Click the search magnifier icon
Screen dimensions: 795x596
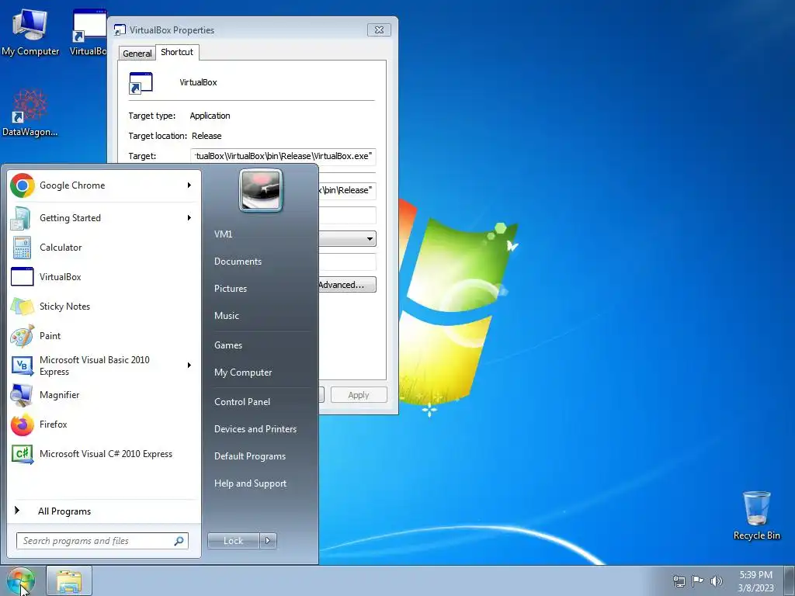click(179, 541)
